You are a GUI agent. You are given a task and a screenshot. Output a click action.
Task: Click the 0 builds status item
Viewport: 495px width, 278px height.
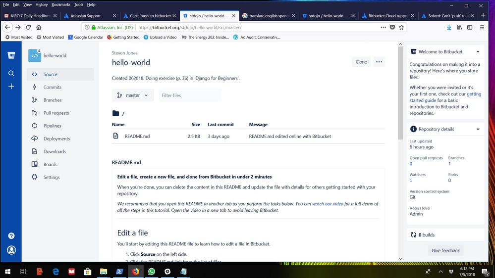coord(422,235)
